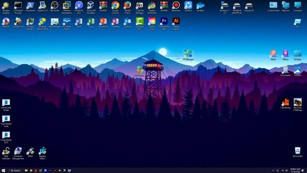Screen dimensions: 307x173
Task: Open the Visual Studio 2022 shortcut
Action: click(x=6, y=137)
